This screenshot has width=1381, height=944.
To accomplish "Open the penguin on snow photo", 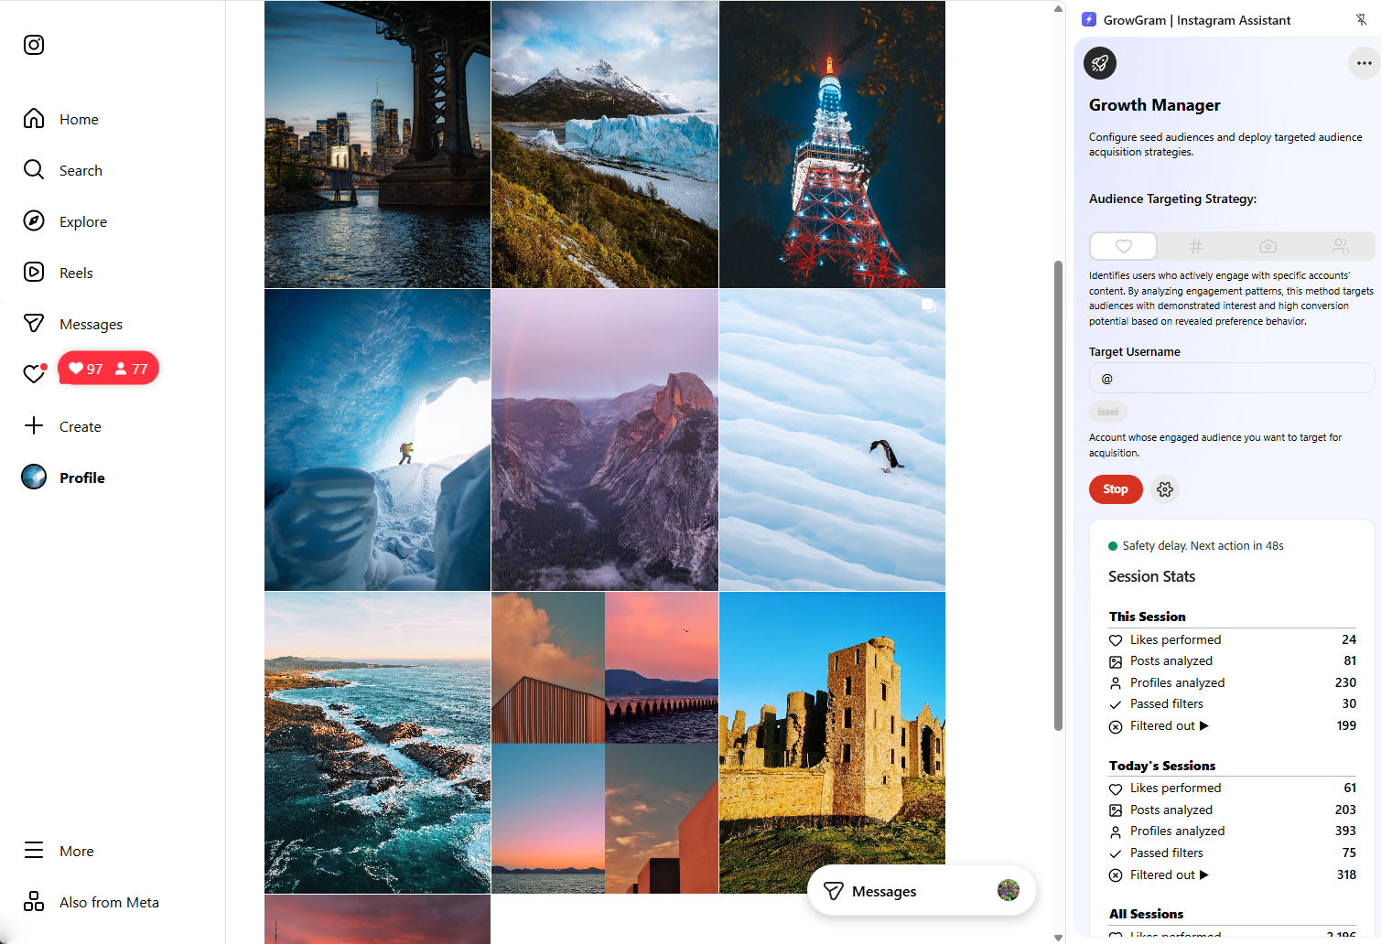I will click(x=832, y=440).
